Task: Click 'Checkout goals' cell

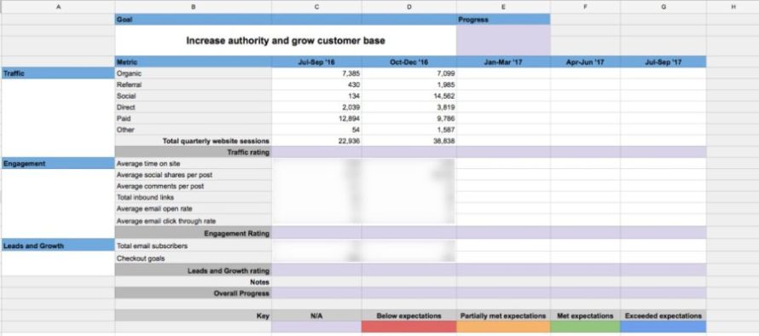Action: (193, 258)
